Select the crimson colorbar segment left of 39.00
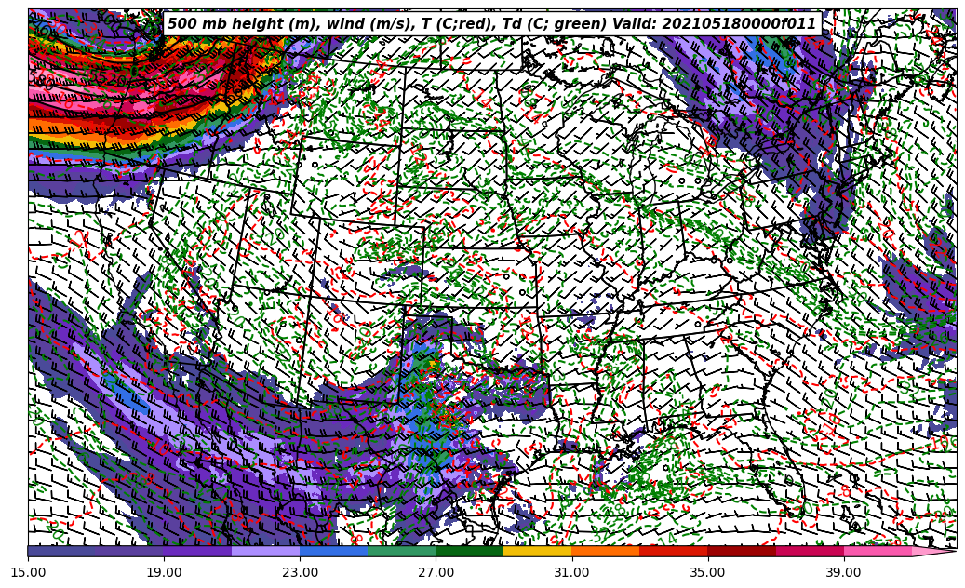This screenshot has width=965, height=588. click(810, 551)
